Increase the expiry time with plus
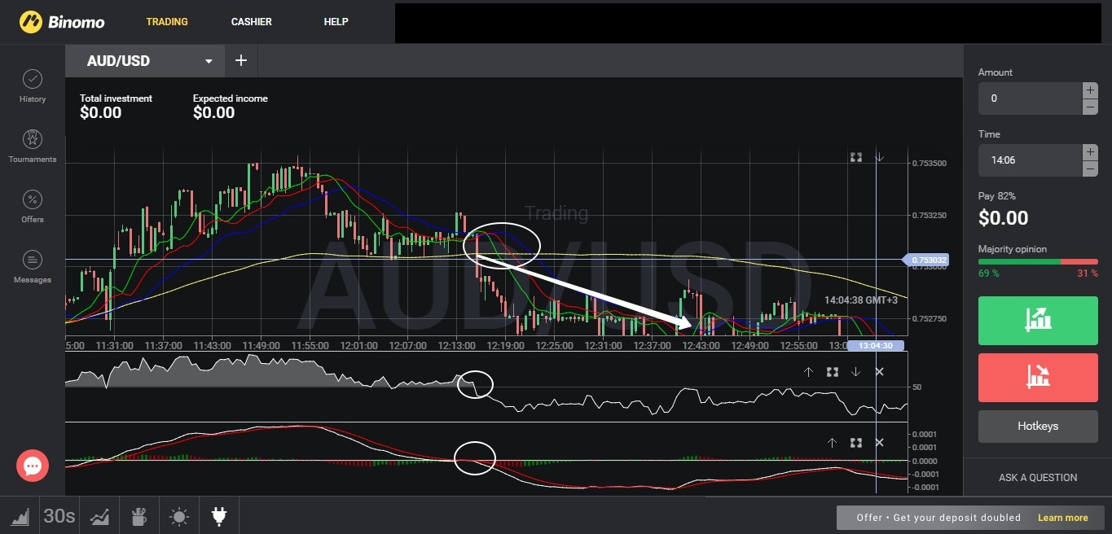 pyautogui.click(x=1090, y=151)
